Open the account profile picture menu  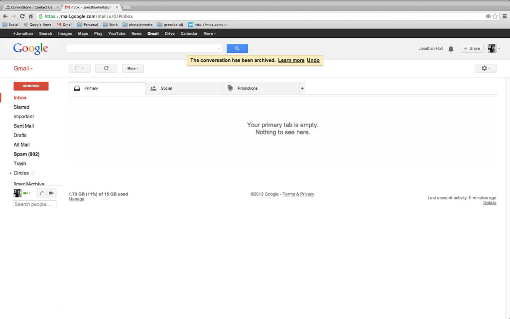click(494, 48)
